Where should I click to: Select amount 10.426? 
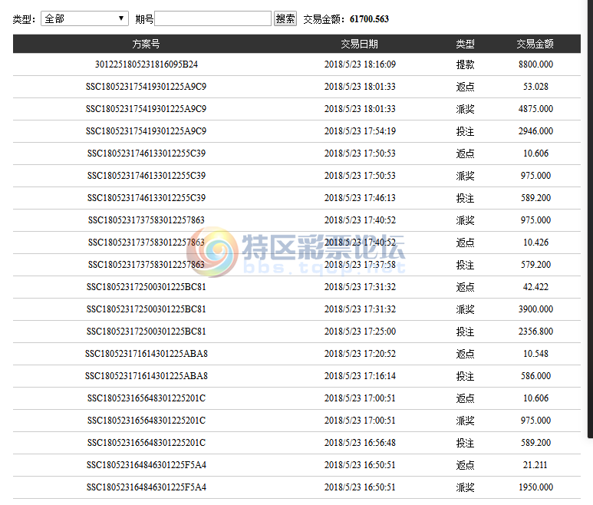click(535, 243)
